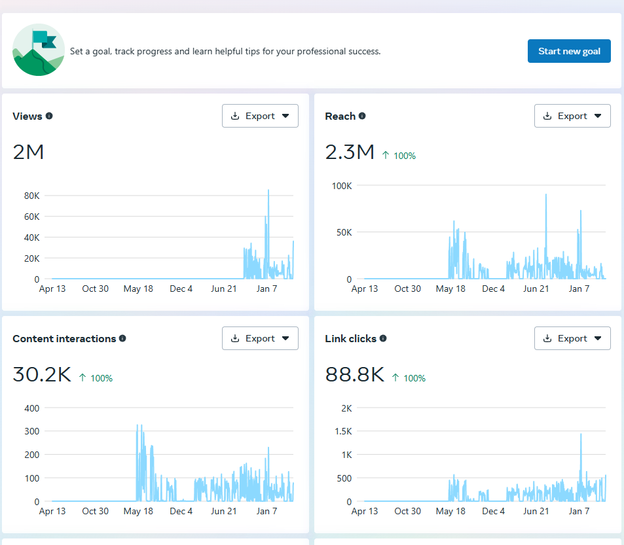
Task: Click the Link clicks 100% increase indicator
Action: click(409, 378)
